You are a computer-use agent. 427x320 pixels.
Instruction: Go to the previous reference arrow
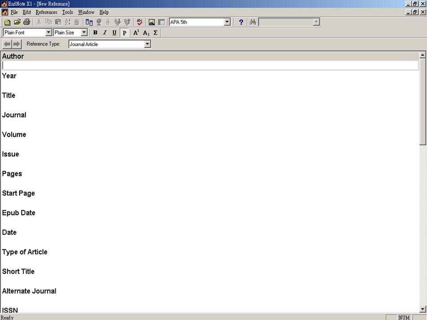[8, 44]
